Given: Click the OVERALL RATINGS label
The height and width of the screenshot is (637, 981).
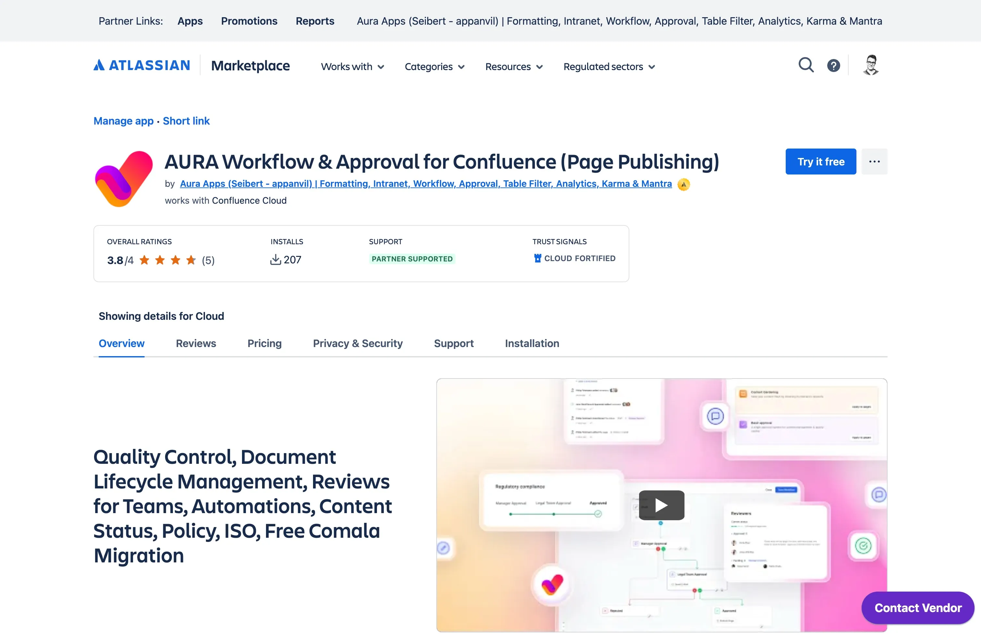Looking at the screenshot, I should 139,241.
